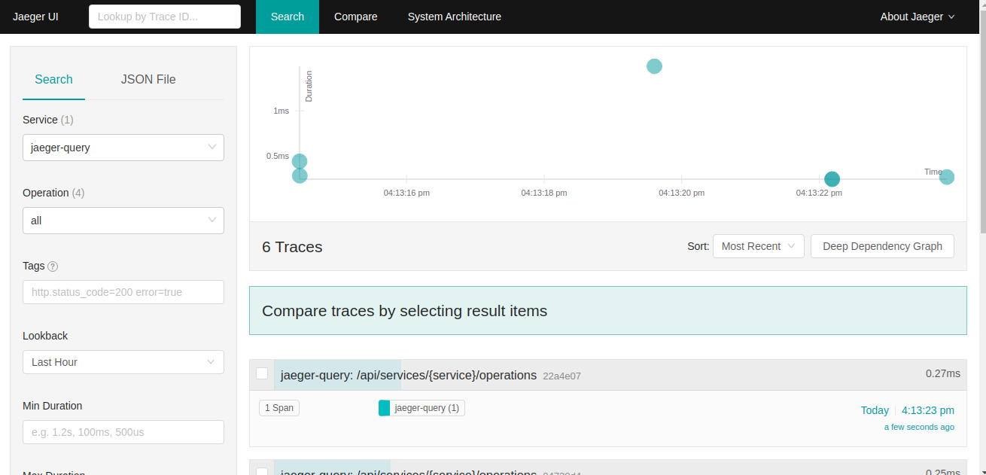Click 'Compare traces by selecting result items' banner
The width and height of the screenshot is (986, 475).
[608, 310]
